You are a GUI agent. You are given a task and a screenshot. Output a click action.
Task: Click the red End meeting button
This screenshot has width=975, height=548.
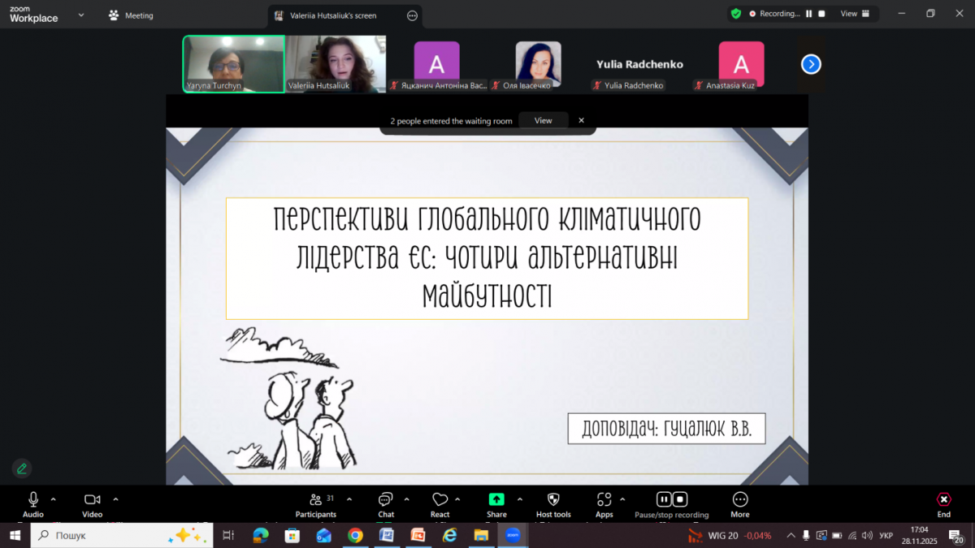[943, 501]
